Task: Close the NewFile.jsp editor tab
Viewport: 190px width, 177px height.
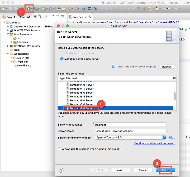Action: point(90,17)
